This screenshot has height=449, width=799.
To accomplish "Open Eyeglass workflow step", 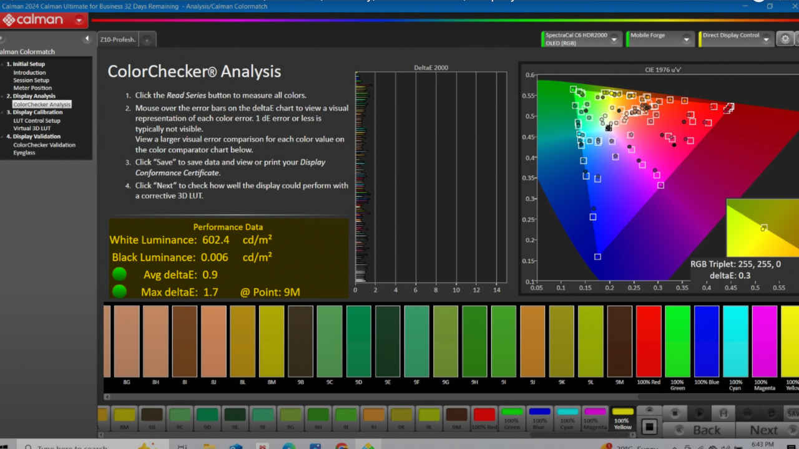I will pyautogui.click(x=24, y=153).
